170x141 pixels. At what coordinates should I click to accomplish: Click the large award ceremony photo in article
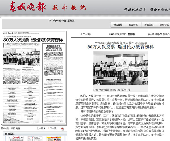tap(121, 68)
